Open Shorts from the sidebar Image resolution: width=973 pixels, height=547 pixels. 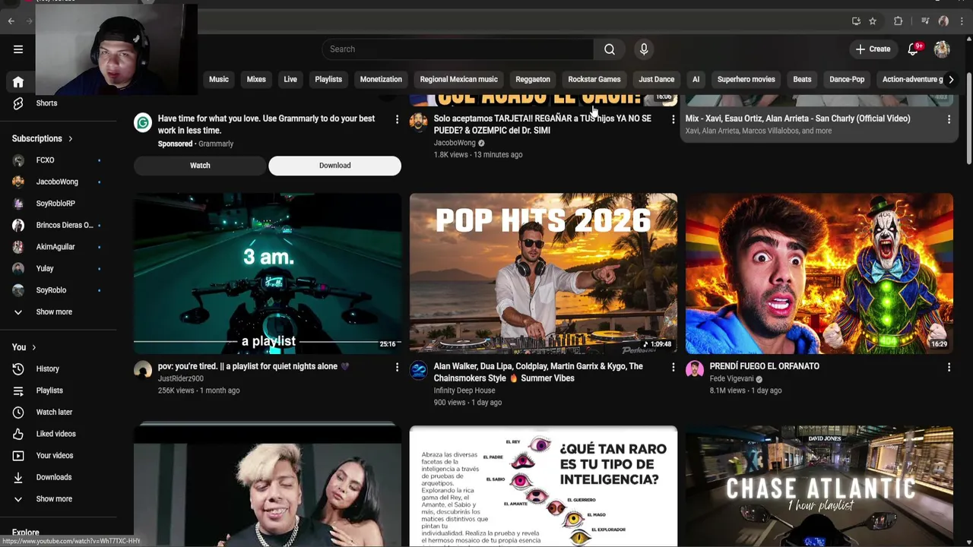46,103
